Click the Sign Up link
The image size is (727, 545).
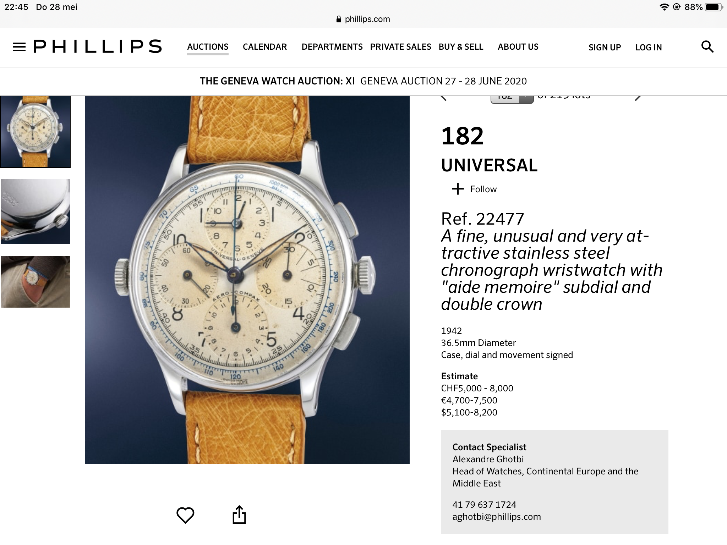click(x=605, y=48)
